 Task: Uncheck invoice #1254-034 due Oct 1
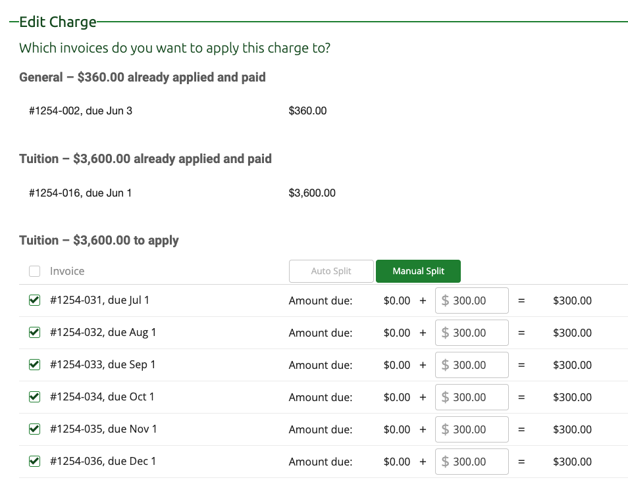[34, 396]
